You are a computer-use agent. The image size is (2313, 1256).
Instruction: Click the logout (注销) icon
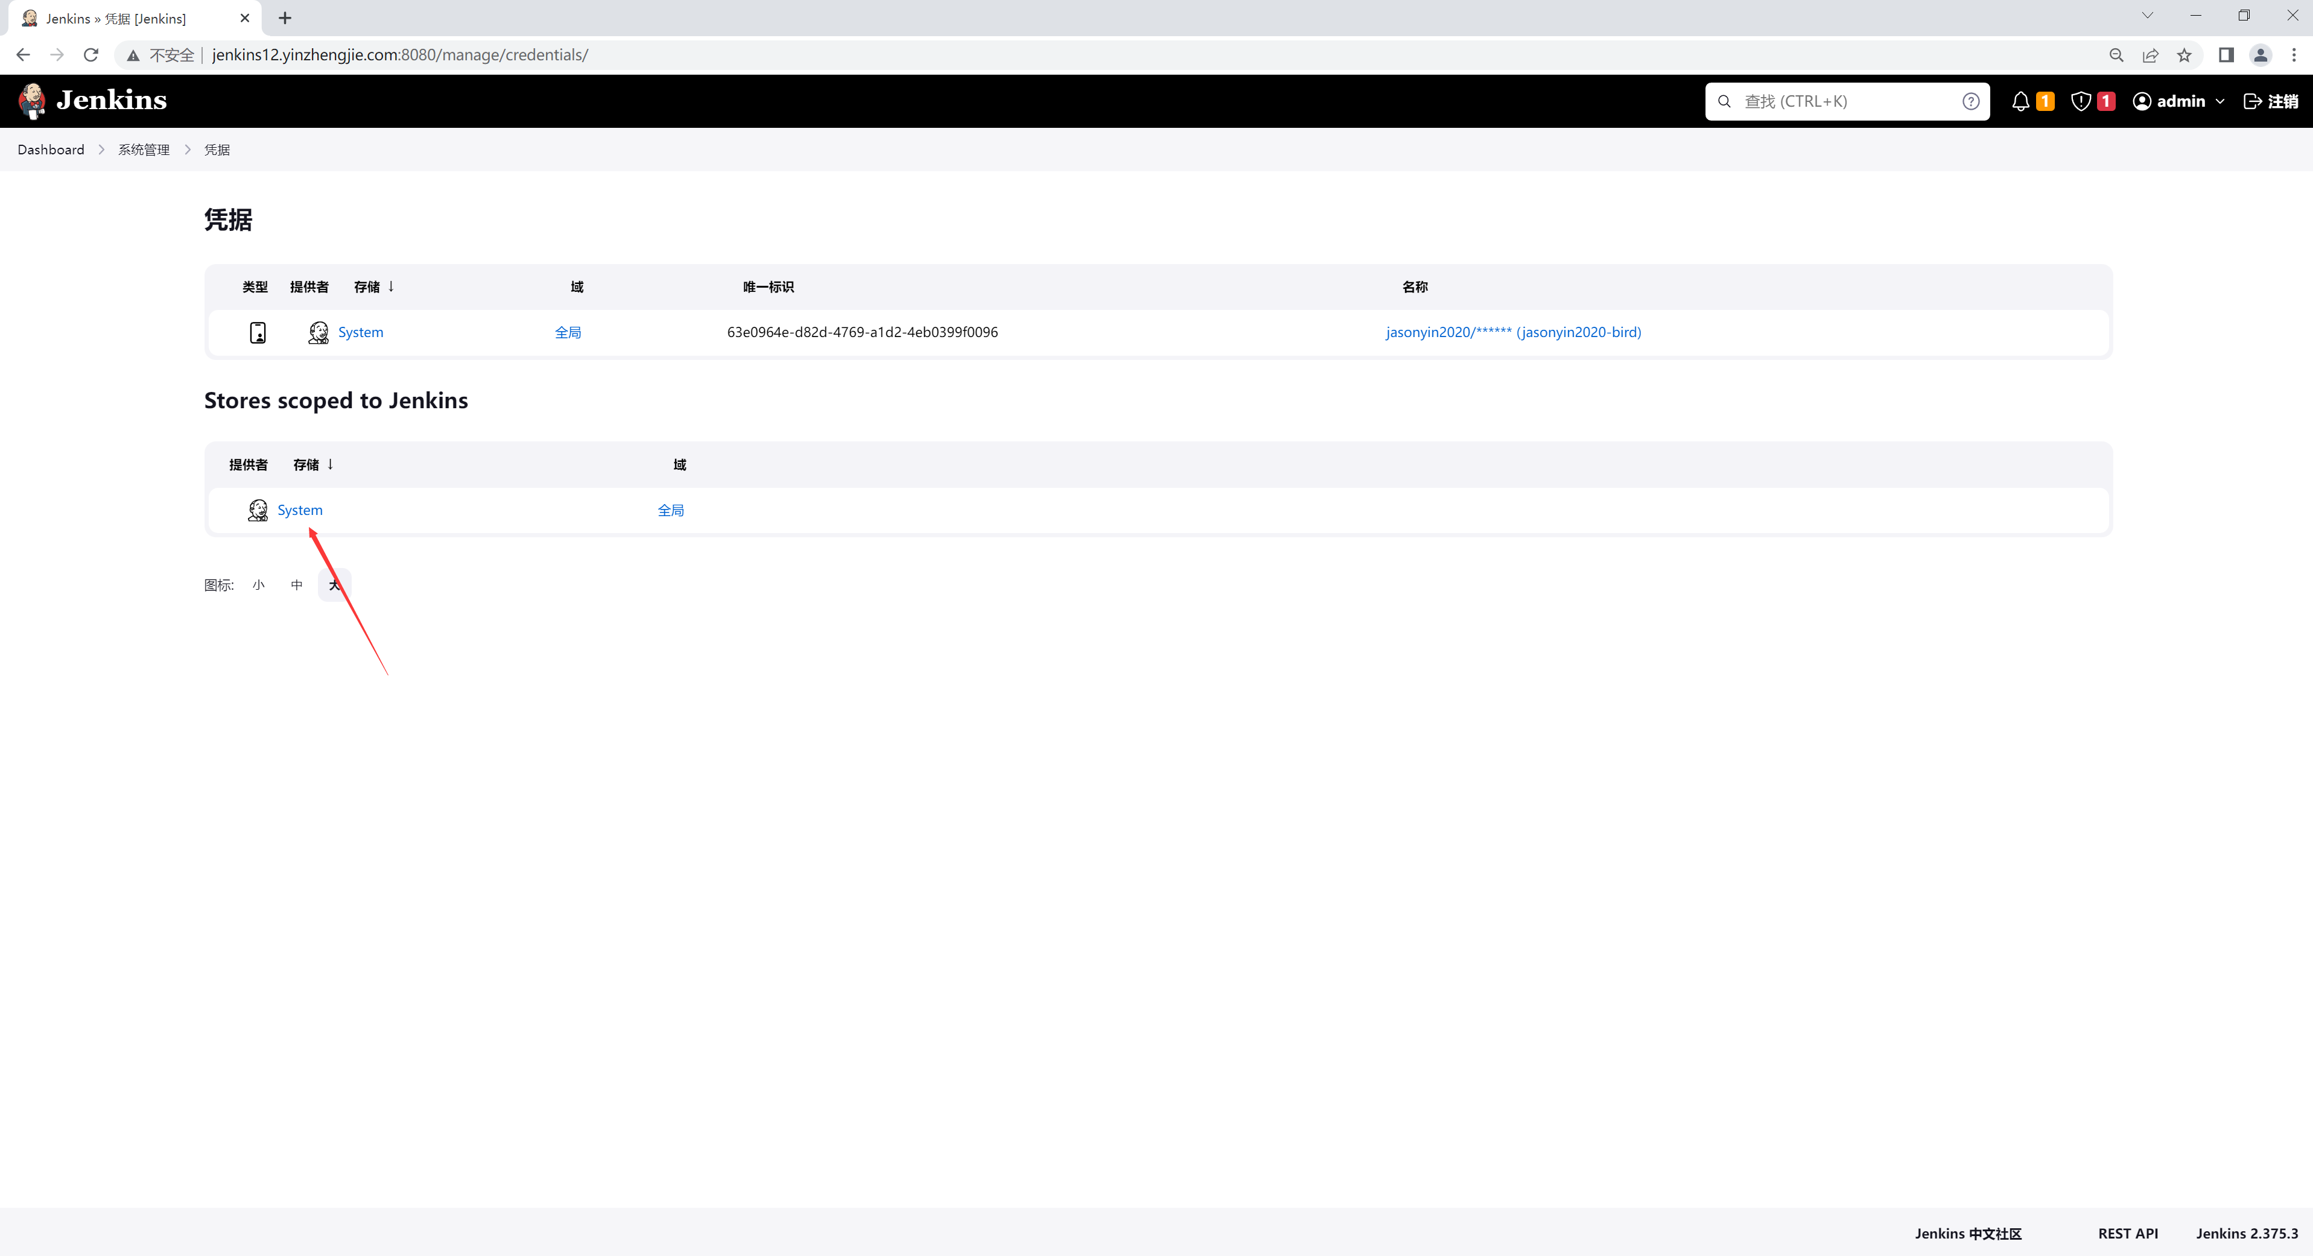(2253, 101)
